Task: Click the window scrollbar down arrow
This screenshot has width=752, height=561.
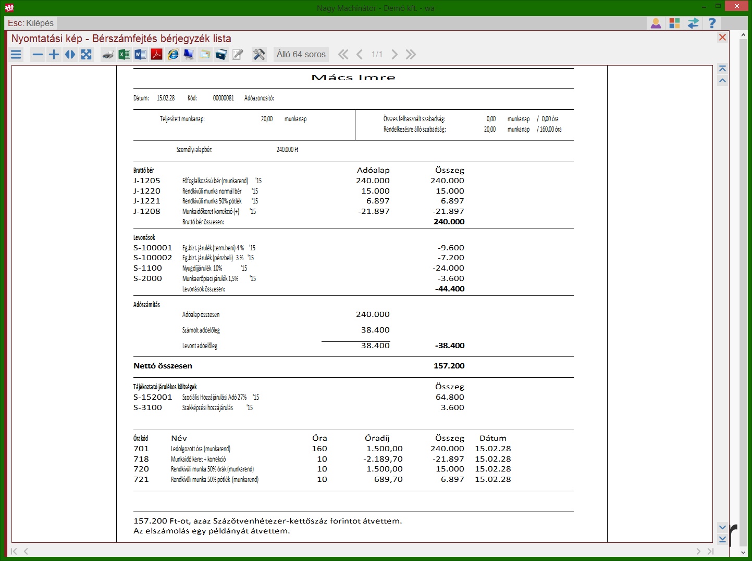Action: coord(743,553)
